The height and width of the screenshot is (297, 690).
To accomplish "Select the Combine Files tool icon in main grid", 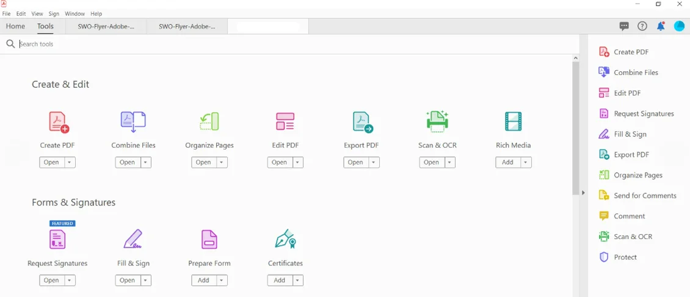I will pos(133,122).
